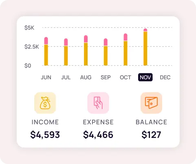Image resolution: width=196 pixels, height=164 pixels.
Task: Click the August bar in the chart
Action: click(86, 50)
